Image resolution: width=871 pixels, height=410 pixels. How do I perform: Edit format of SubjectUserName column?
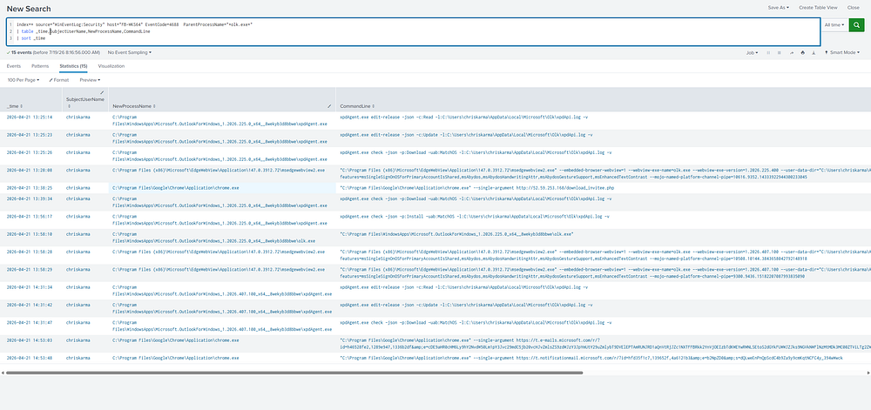[x=102, y=92]
